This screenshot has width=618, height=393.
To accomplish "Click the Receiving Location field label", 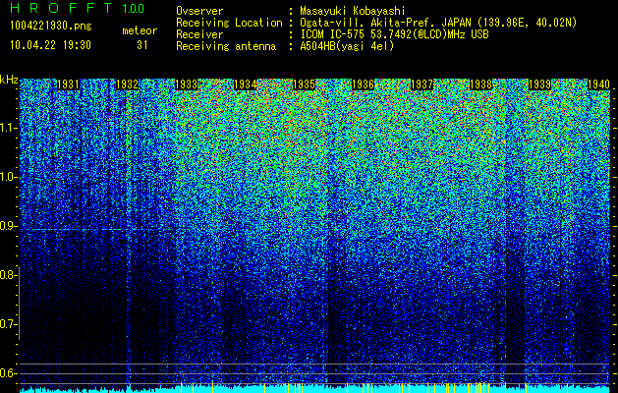I will click(x=229, y=23).
